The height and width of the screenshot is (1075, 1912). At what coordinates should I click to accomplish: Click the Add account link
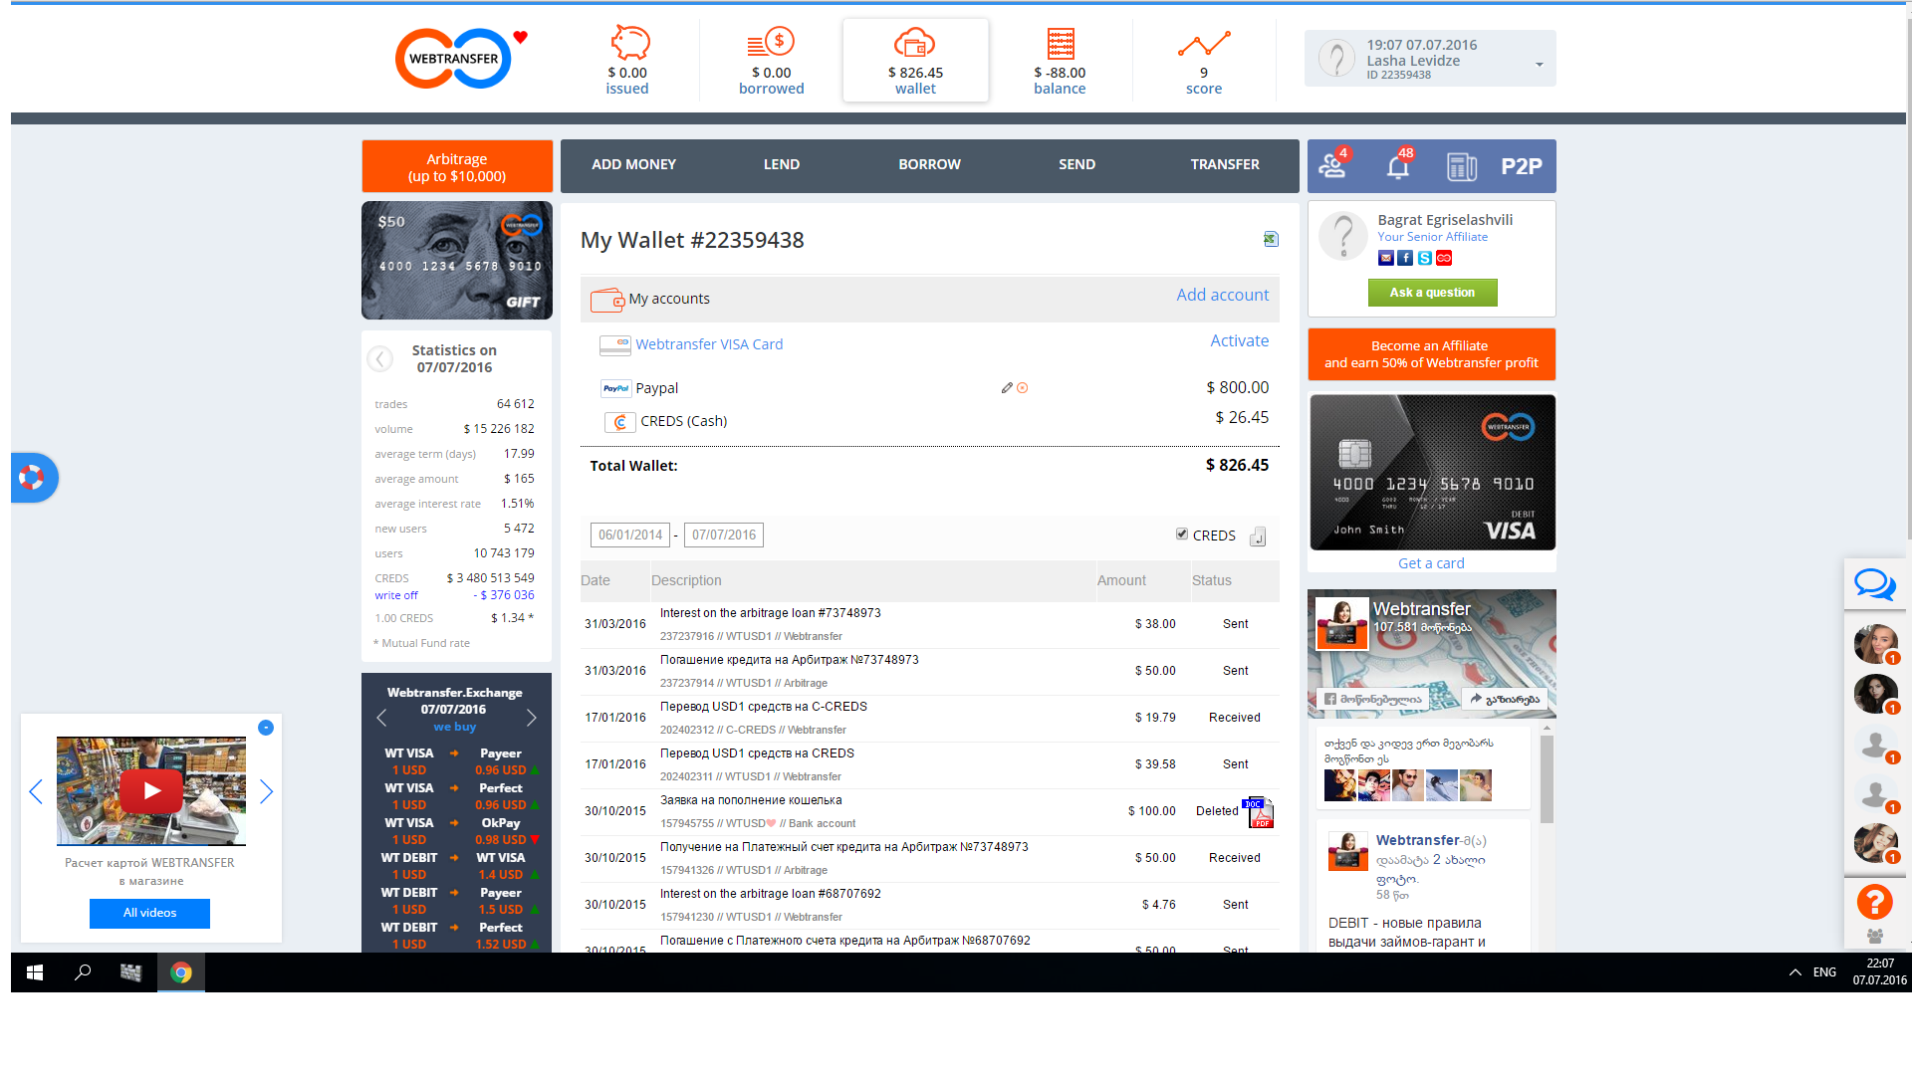(x=1222, y=295)
